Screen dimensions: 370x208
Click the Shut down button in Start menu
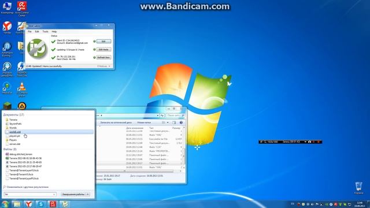click(73, 194)
